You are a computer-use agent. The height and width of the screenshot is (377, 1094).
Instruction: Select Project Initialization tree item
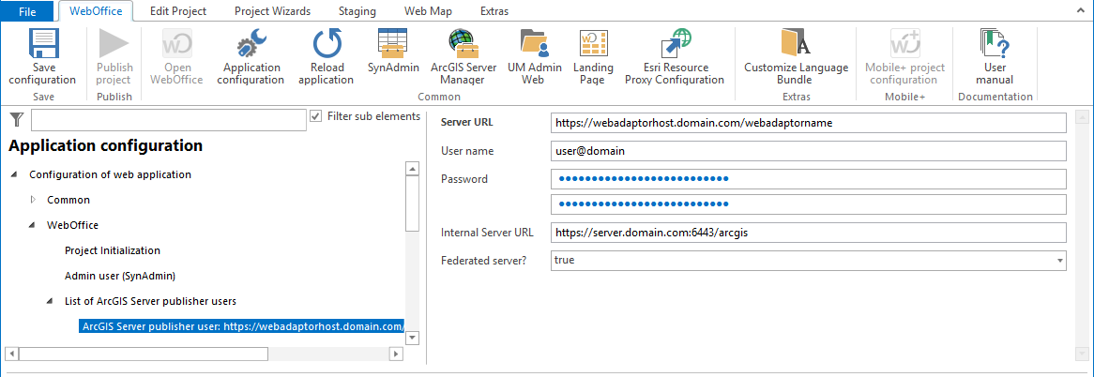113,250
